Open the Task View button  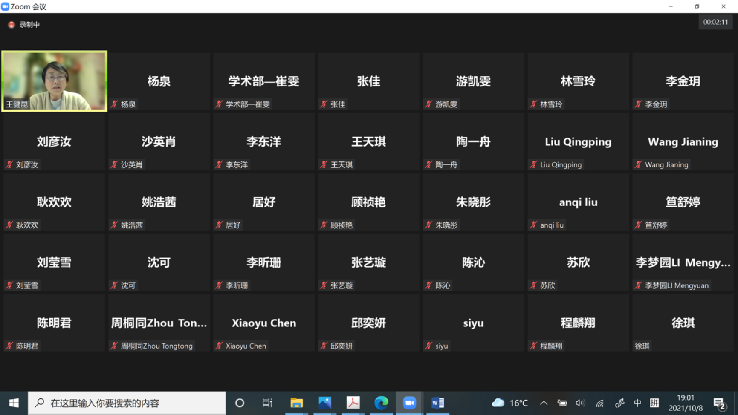[267, 403]
